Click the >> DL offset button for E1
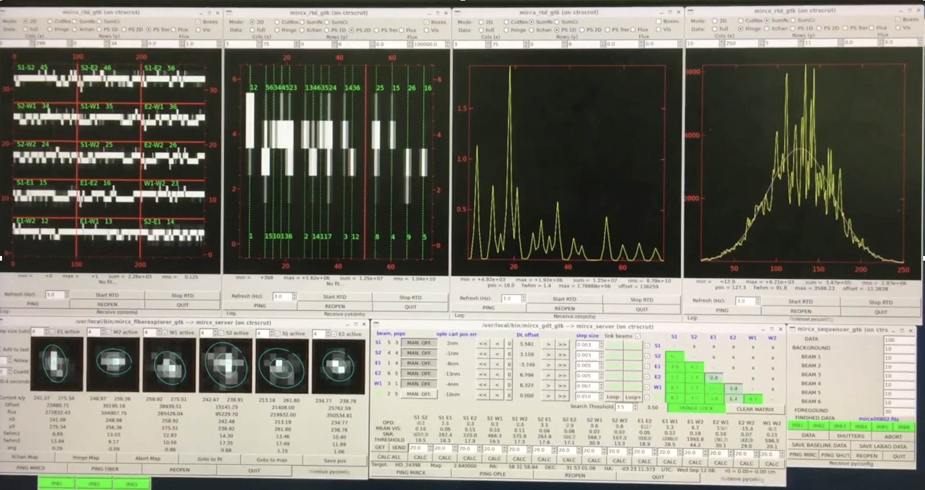925x490 pixels. pos(562,365)
